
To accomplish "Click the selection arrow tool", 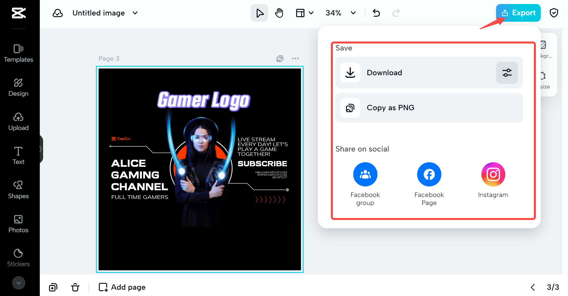I will [x=260, y=13].
